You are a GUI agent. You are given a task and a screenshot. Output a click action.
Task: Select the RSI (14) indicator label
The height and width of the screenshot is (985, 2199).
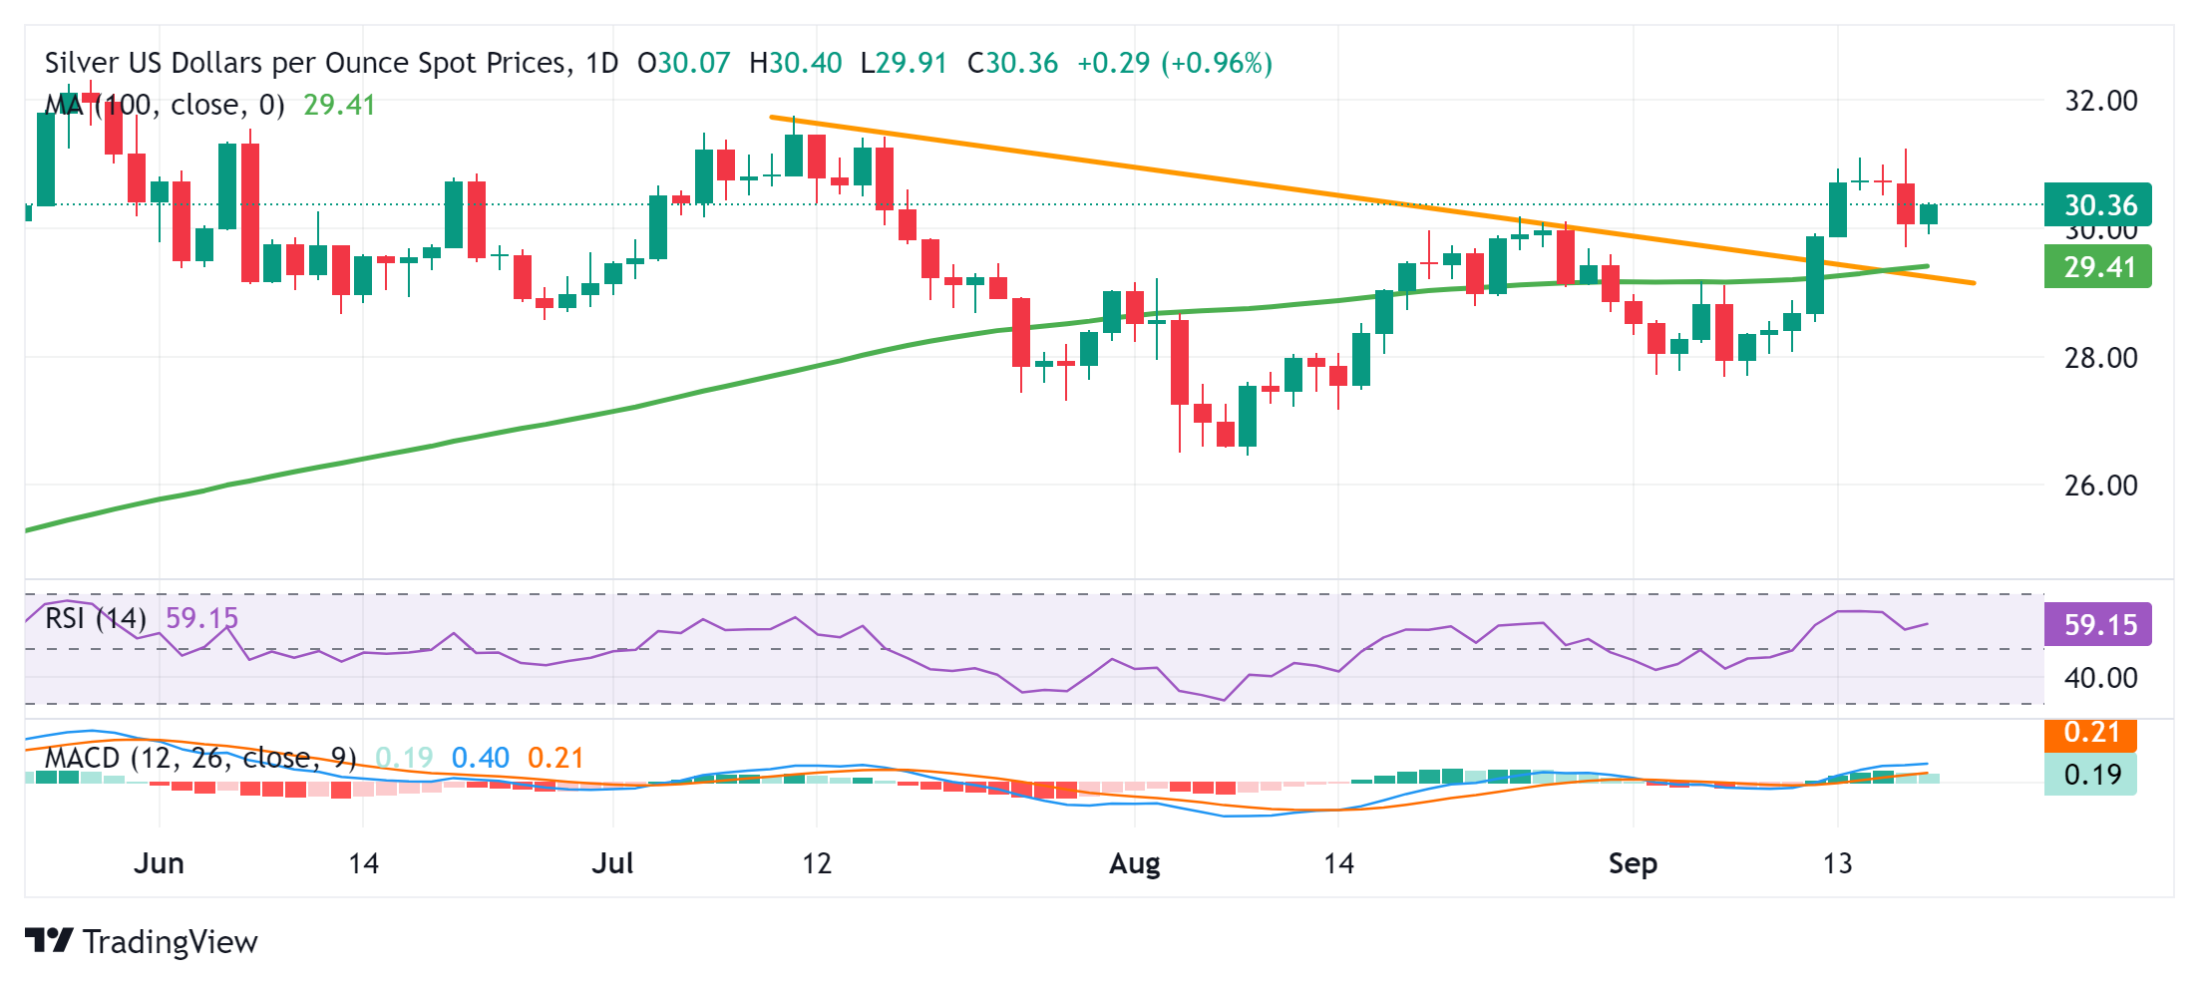pos(96,618)
